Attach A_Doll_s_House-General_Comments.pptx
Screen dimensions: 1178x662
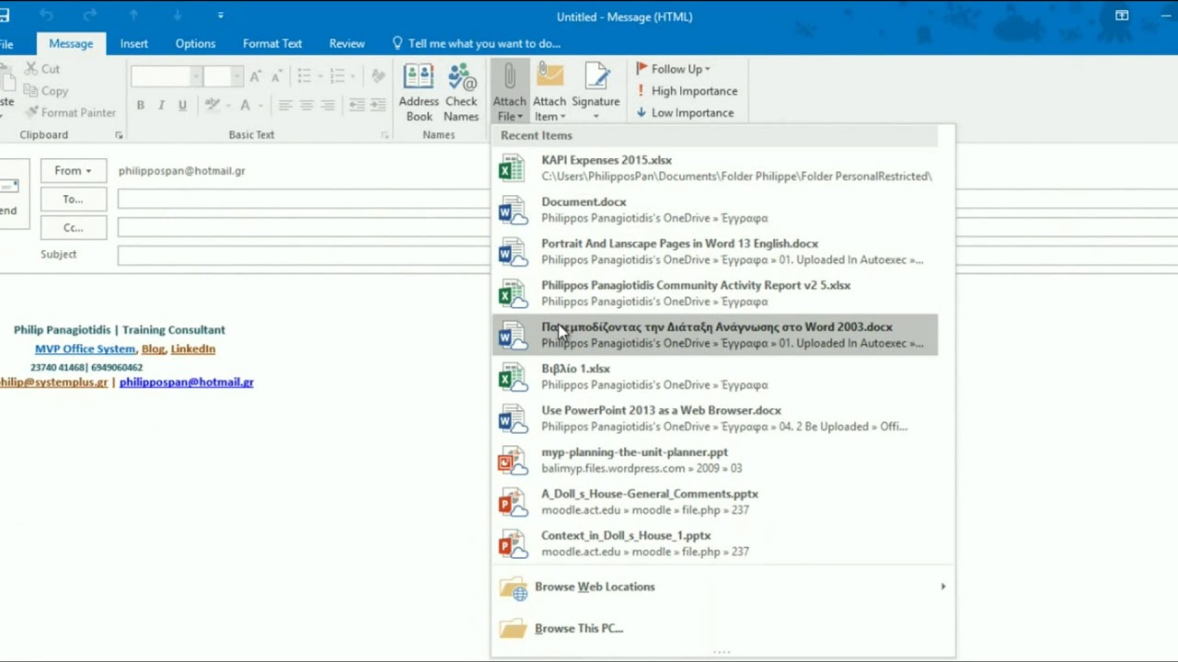pyautogui.click(x=715, y=502)
